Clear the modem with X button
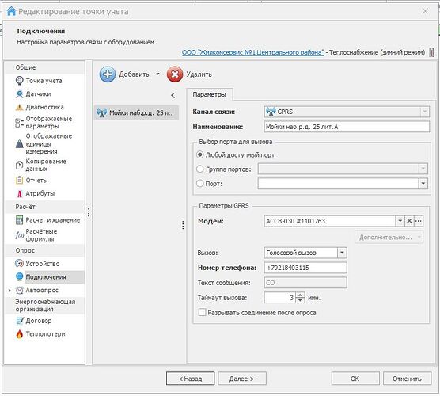 coord(409,221)
